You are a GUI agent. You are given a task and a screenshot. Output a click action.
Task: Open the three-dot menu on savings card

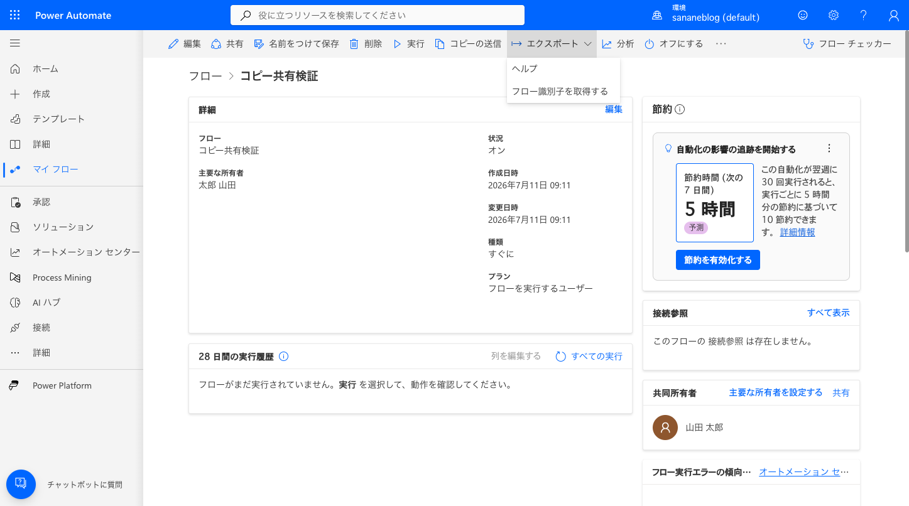pos(829,149)
